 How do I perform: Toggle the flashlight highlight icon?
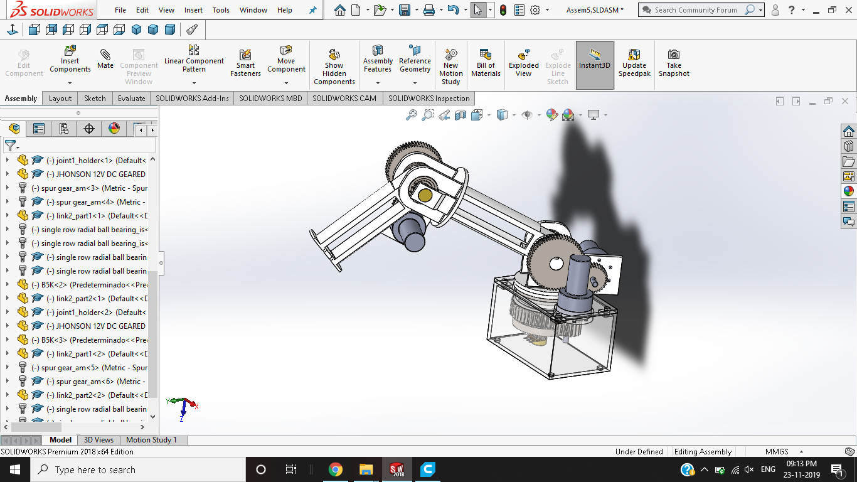tap(192, 29)
